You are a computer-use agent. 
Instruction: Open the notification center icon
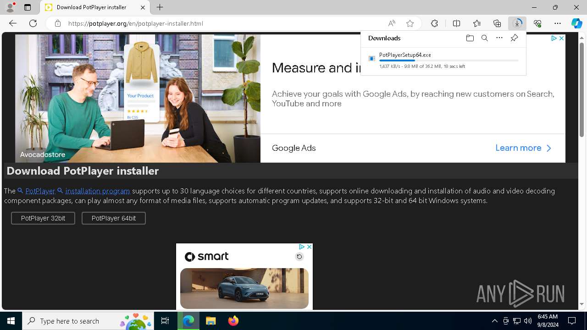572,321
